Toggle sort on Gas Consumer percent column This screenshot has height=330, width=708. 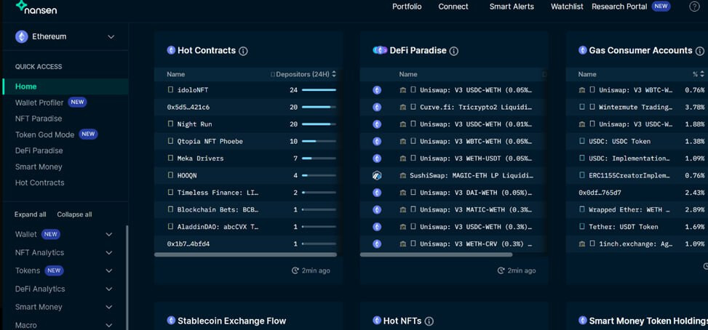pyautogui.click(x=698, y=74)
